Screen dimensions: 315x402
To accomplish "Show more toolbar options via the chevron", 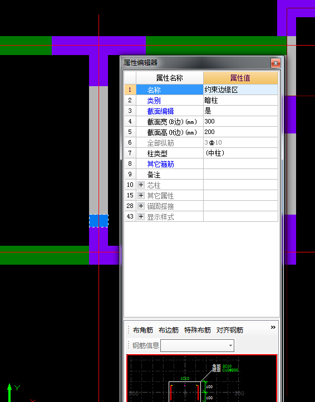I will (x=273, y=327).
